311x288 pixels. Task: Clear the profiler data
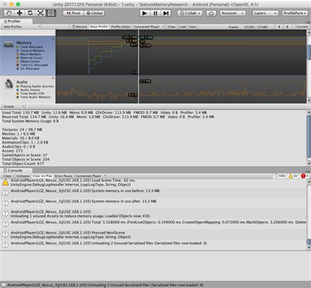(x=171, y=27)
